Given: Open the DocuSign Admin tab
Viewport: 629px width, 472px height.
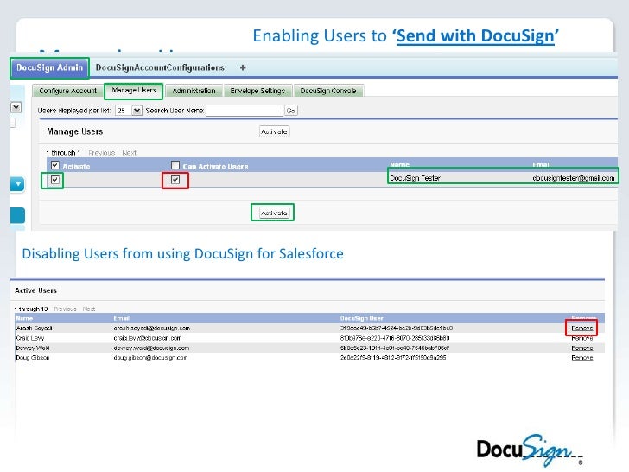Looking at the screenshot, I should pyautogui.click(x=50, y=67).
